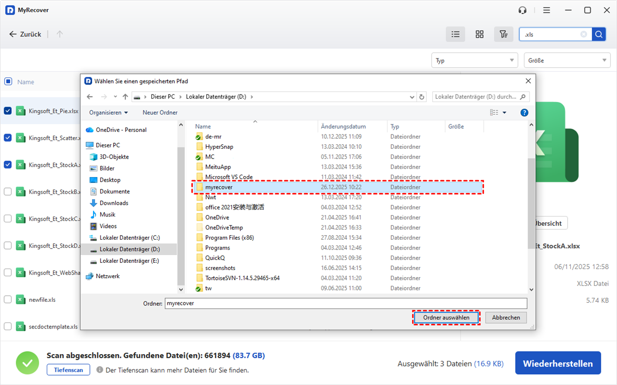Click the Abbrechen button
617x385 pixels.
click(506, 318)
